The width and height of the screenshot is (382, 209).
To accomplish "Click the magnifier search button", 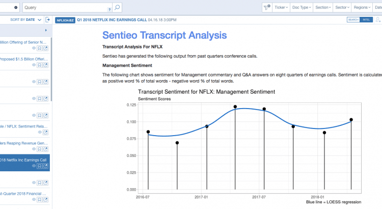I will pos(118,8).
